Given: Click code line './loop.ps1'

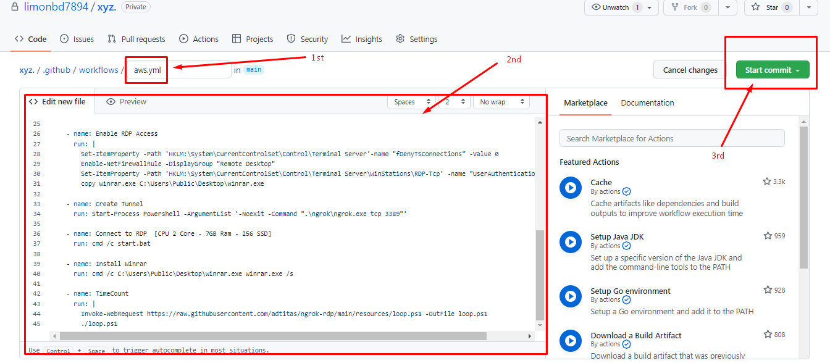Looking at the screenshot, I should tap(99, 323).
